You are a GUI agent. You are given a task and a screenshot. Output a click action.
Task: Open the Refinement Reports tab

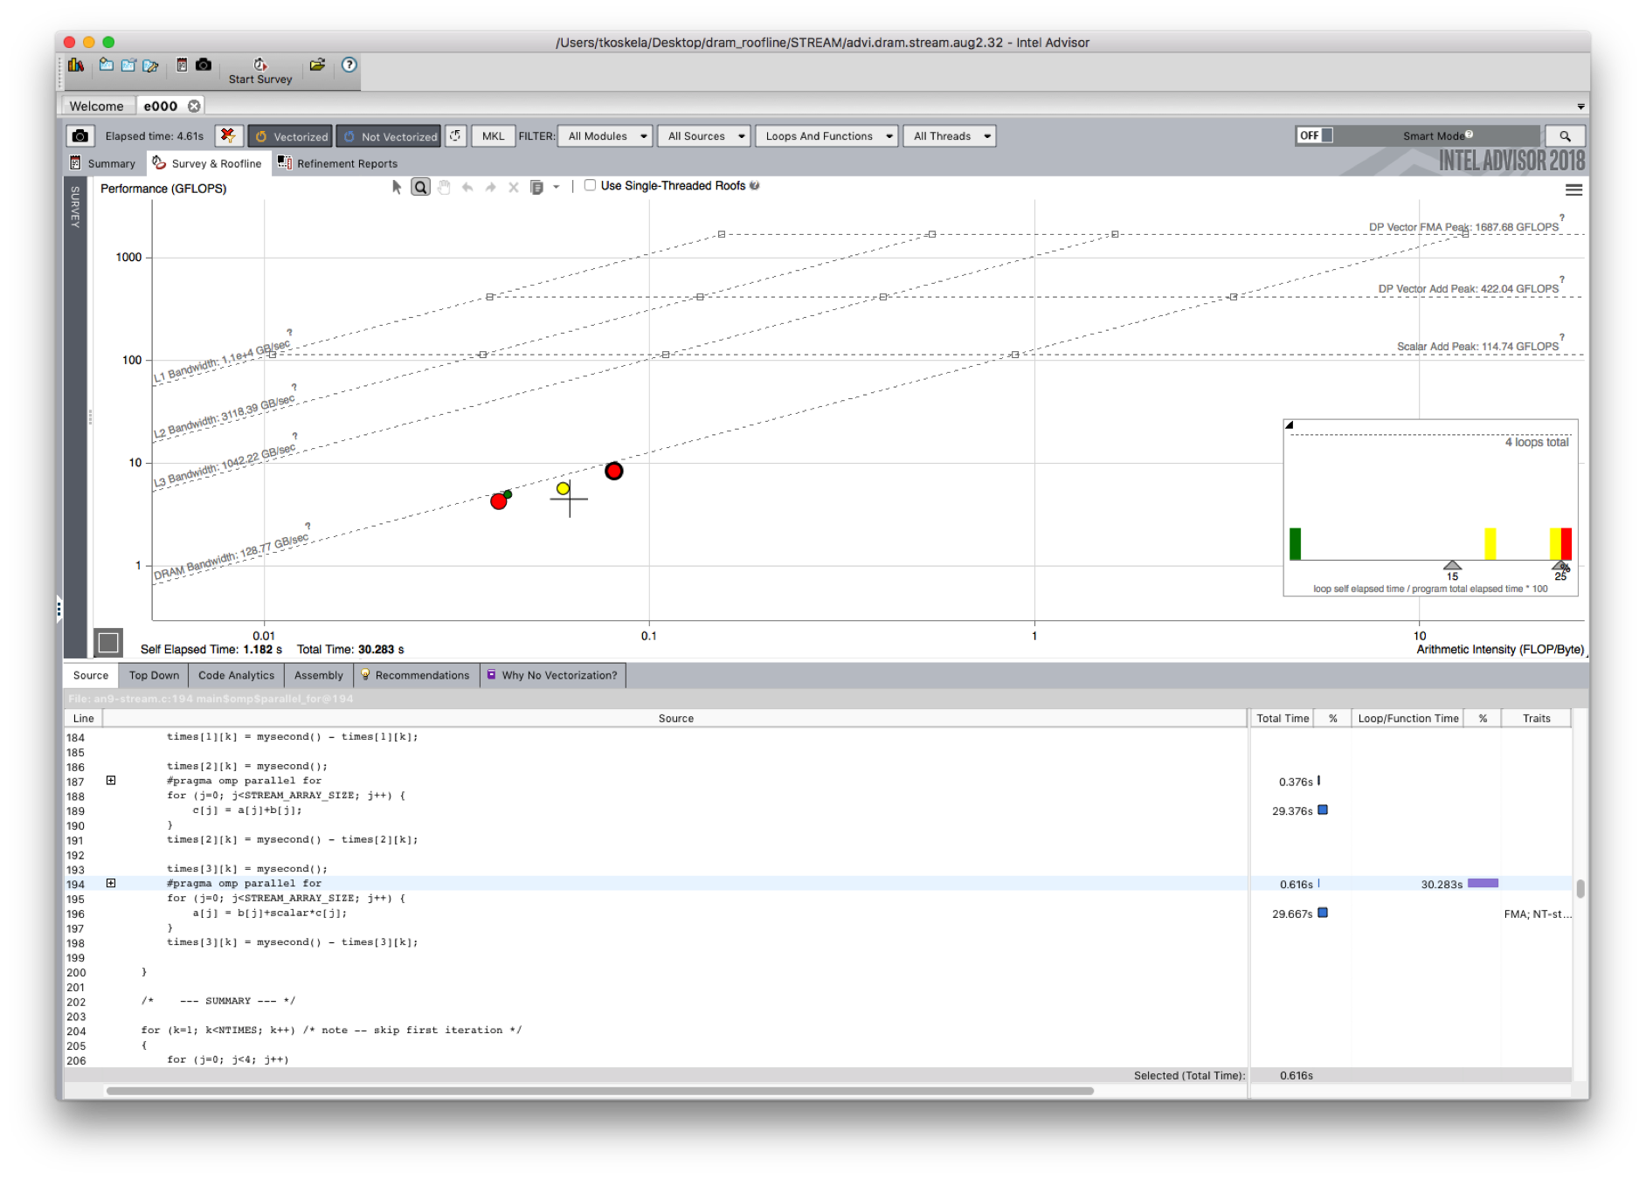337,163
